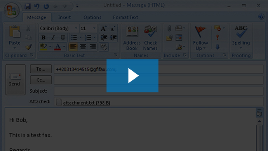Open Follow Up flag menu
The image size is (268, 151).
pyautogui.click(x=200, y=38)
